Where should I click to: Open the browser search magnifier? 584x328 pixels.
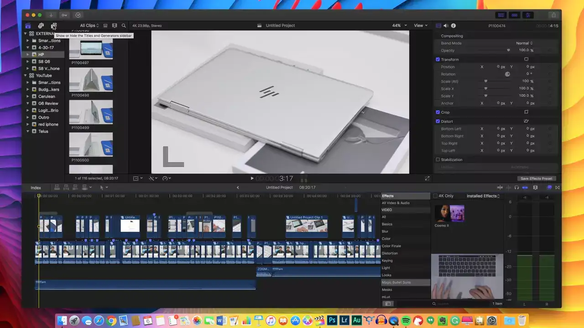click(x=124, y=26)
